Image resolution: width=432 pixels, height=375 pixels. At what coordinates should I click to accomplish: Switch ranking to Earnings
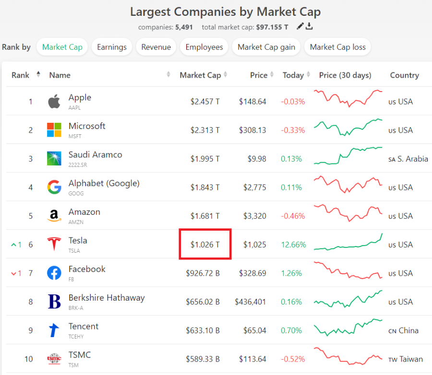pos(111,47)
